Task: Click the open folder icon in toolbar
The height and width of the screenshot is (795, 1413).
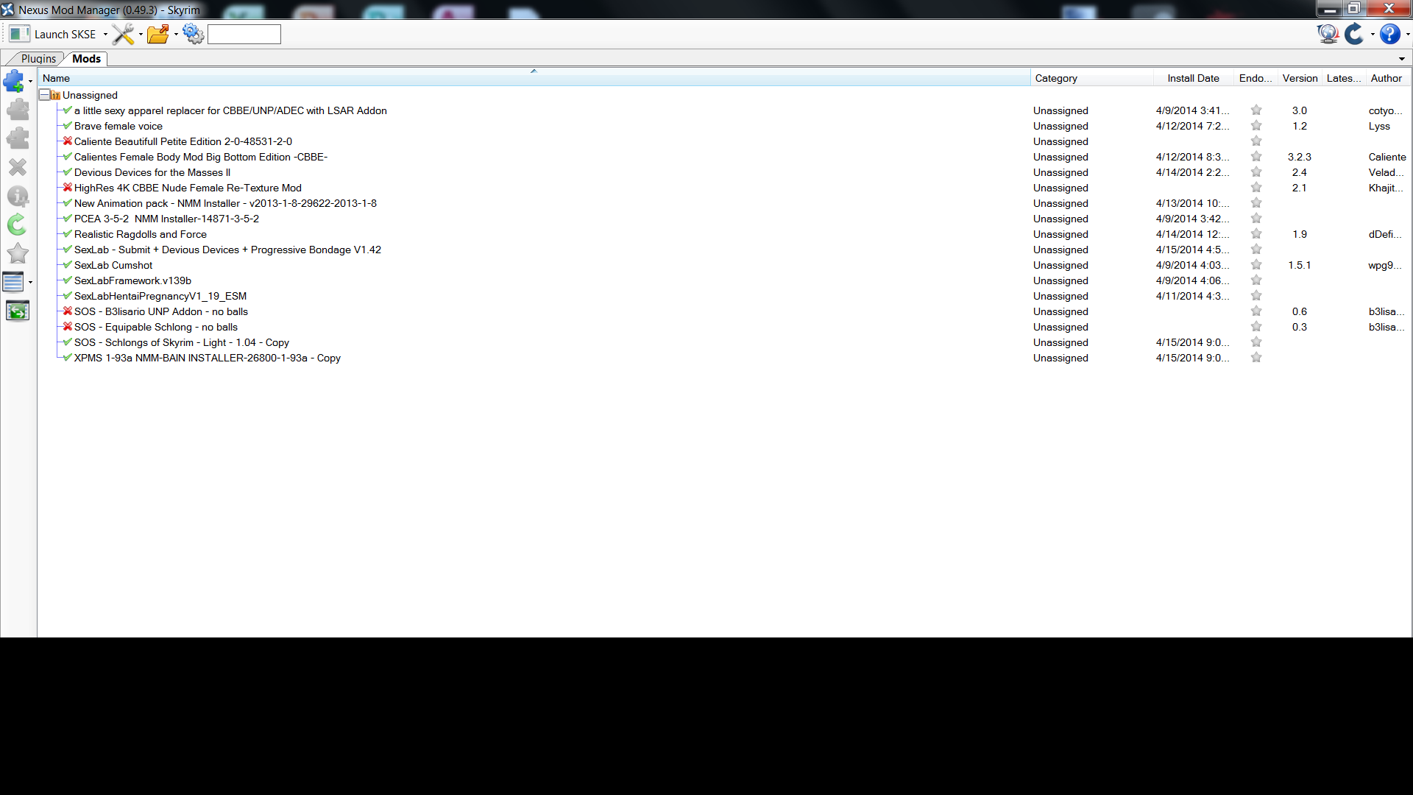Action: click(x=157, y=34)
